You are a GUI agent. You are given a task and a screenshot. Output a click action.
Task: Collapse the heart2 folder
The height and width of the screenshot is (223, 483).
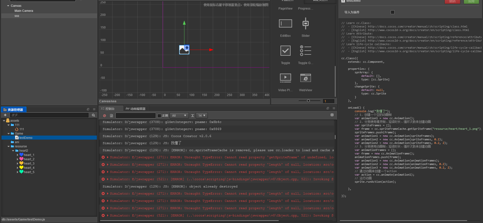click(x=13, y=151)
